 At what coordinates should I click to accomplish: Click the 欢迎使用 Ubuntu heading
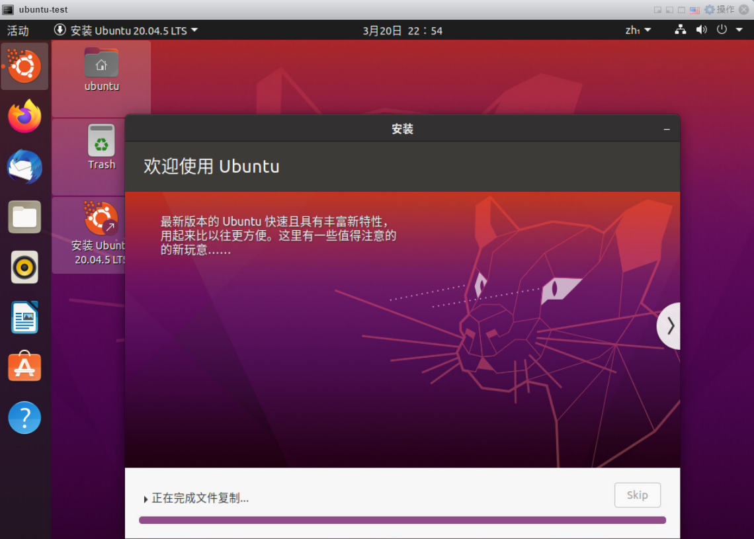click(212, 167)
